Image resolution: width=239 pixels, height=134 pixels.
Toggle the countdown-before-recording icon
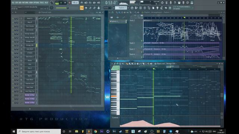[90, 3]
